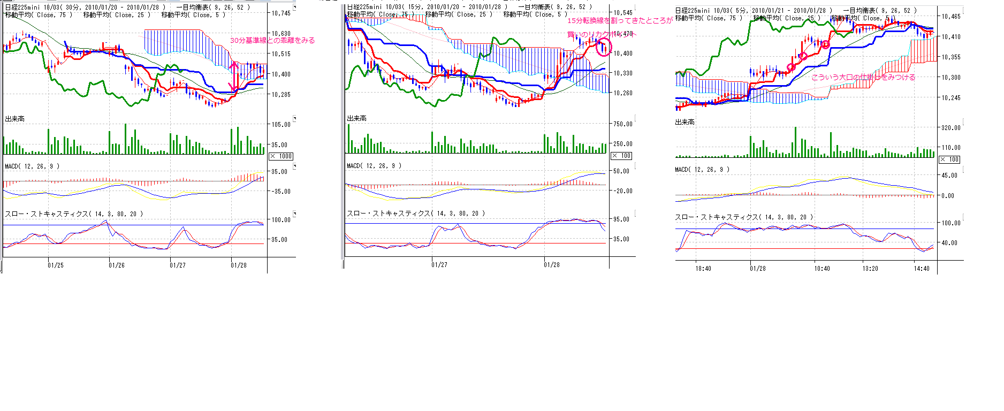This screenshot has height=411, width=1004.
Task: Click × 100 volume scale box in 15分 chart
Action: coord(621,156)
